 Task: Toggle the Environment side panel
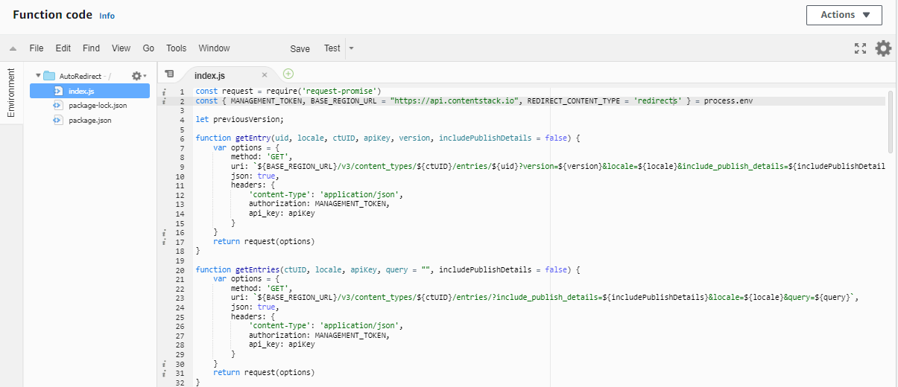(x=11, y=92)
